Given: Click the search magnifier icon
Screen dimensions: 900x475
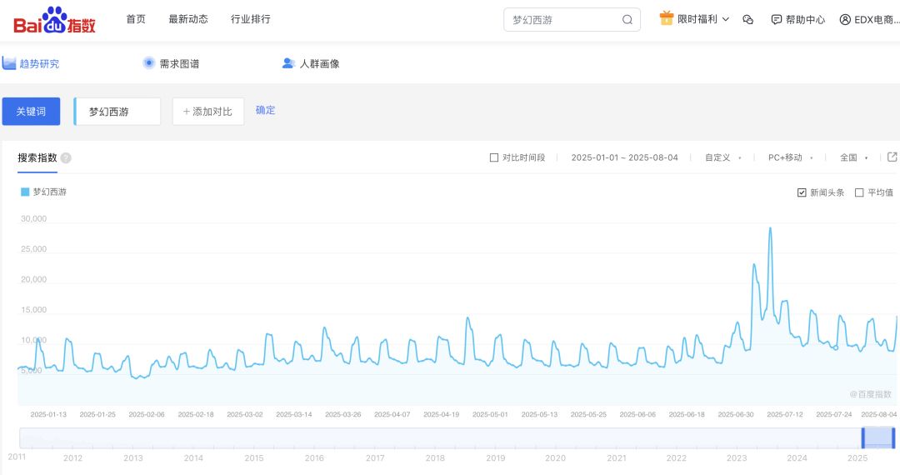Looking at the screenshot, I should tap(627, 20).
